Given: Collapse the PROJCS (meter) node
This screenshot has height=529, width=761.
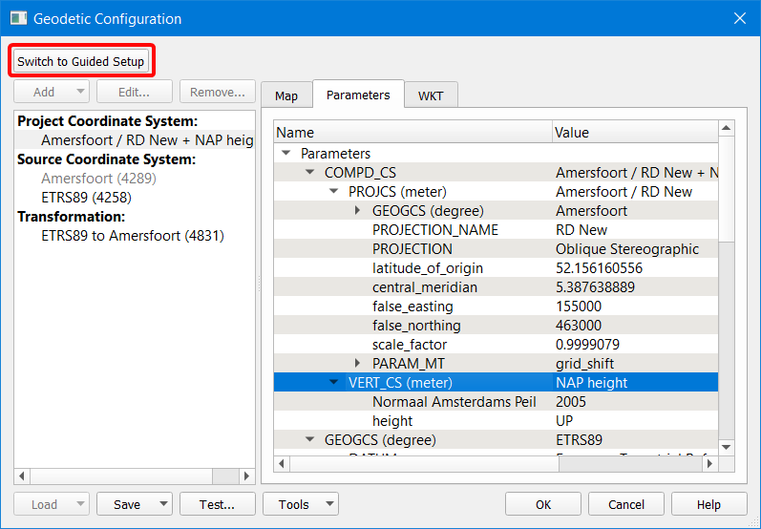Looking at the screenshot, I should [333, 192].
